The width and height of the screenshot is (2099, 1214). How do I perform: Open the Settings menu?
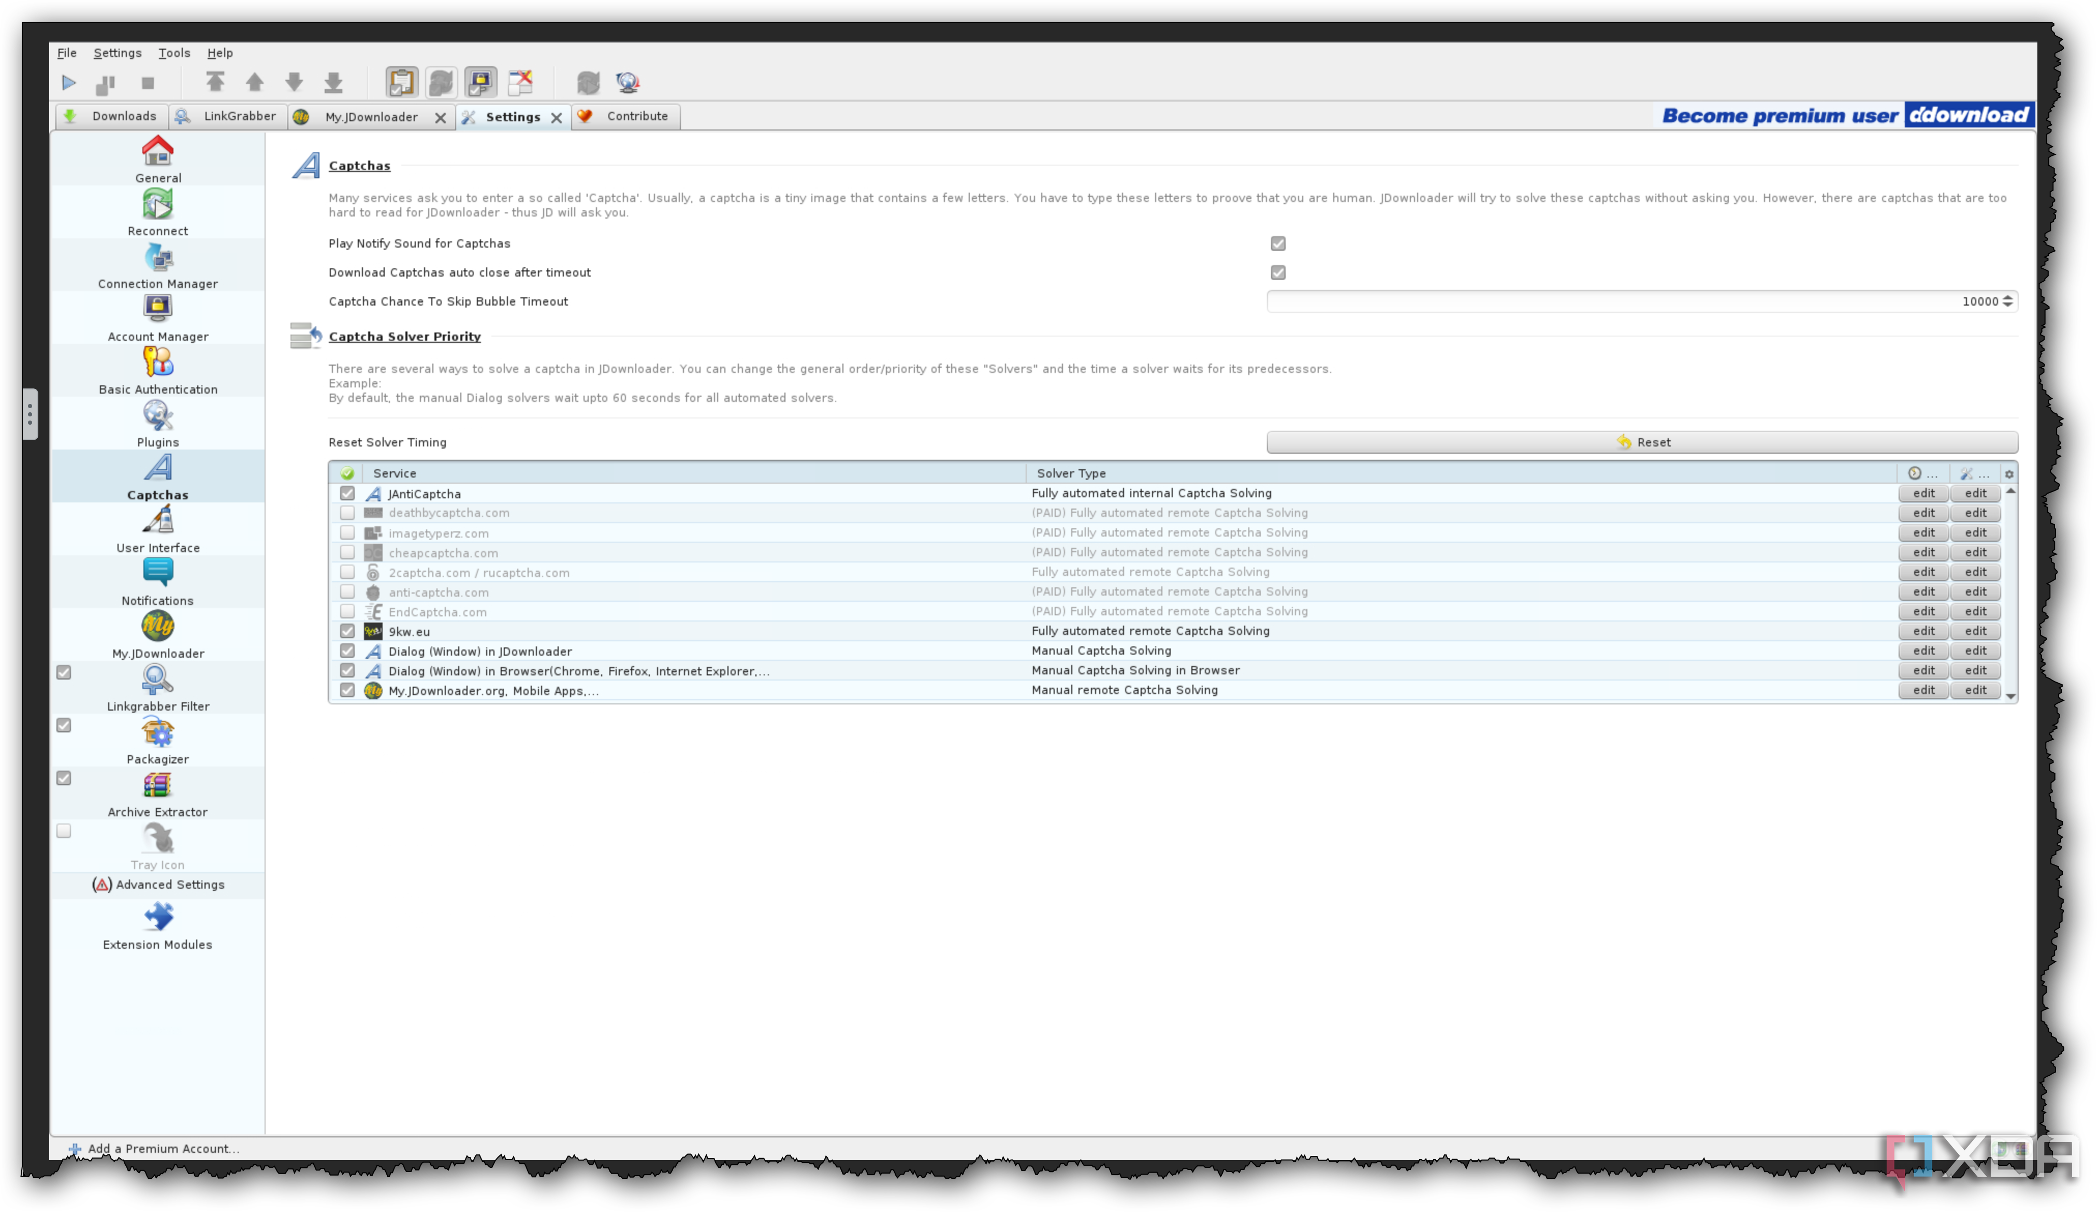pyautogui.click(x=118, y=52)
